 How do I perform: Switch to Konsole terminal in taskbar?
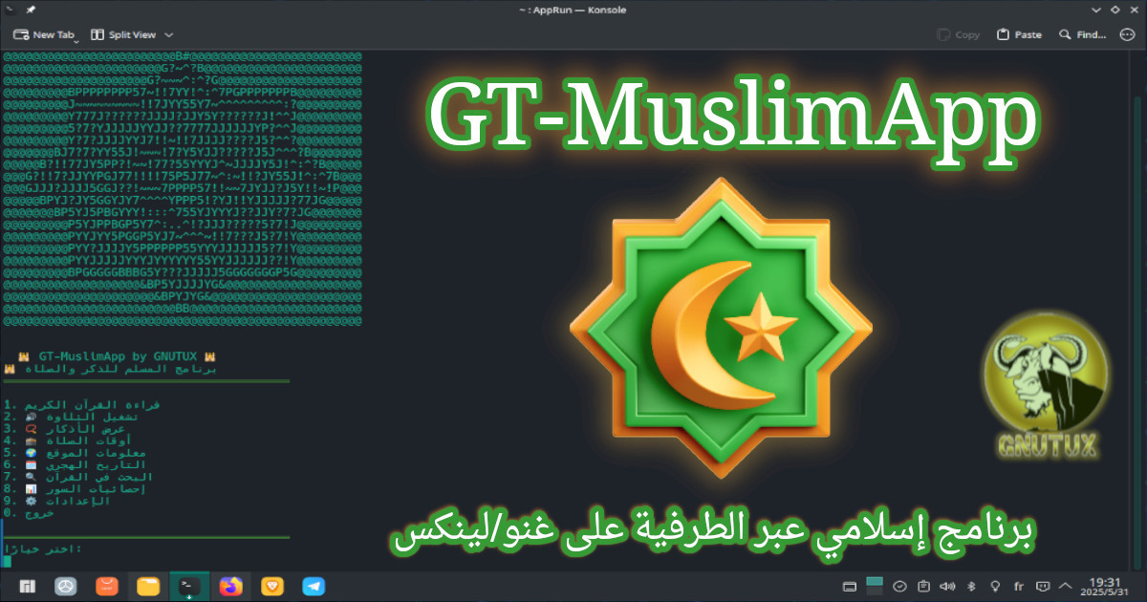point(189,586)
